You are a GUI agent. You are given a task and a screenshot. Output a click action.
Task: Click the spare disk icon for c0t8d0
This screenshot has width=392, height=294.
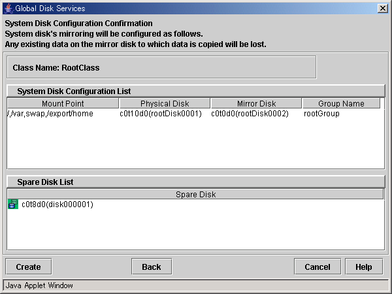point(13,204)
